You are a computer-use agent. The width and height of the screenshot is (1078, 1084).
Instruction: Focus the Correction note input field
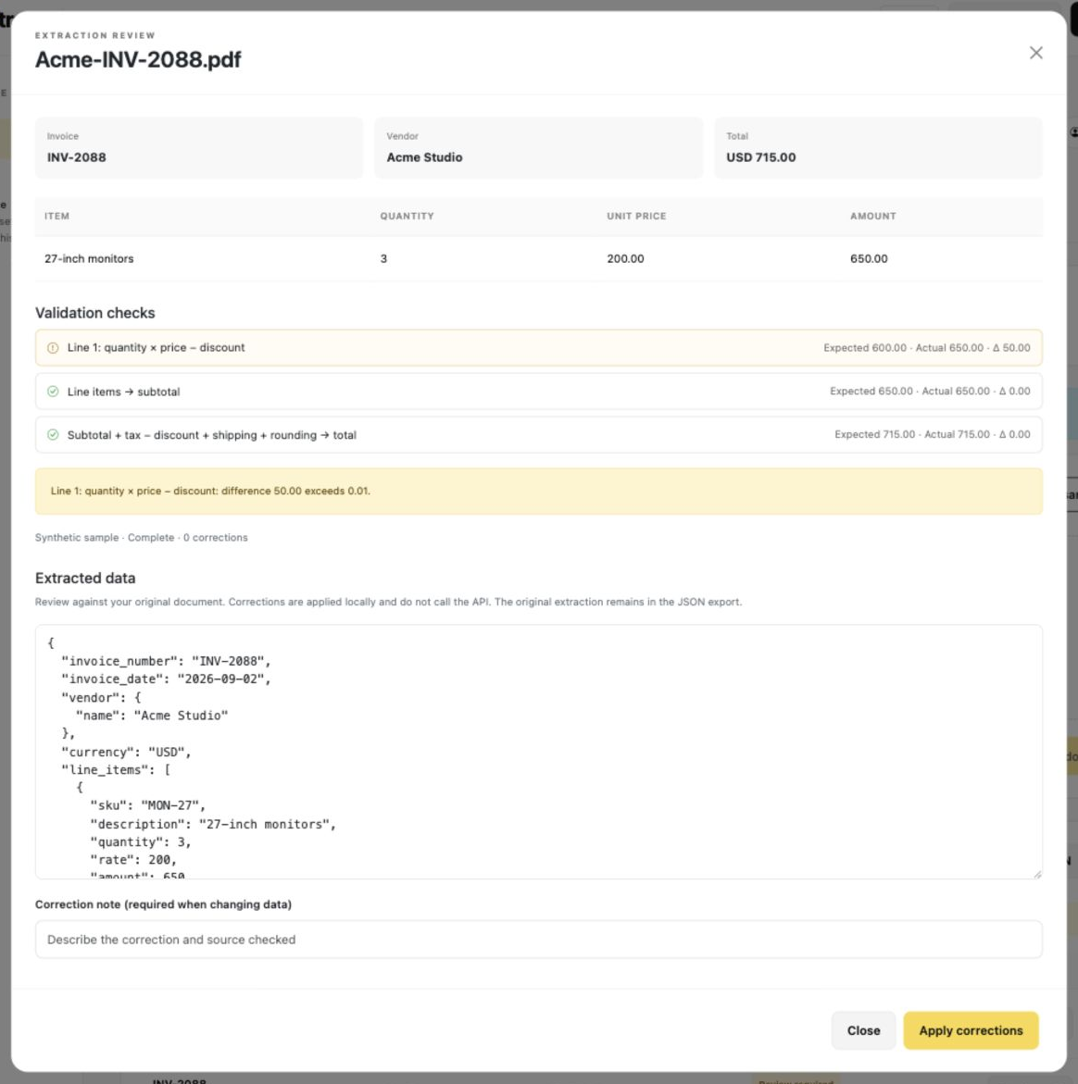coord(539,939)
